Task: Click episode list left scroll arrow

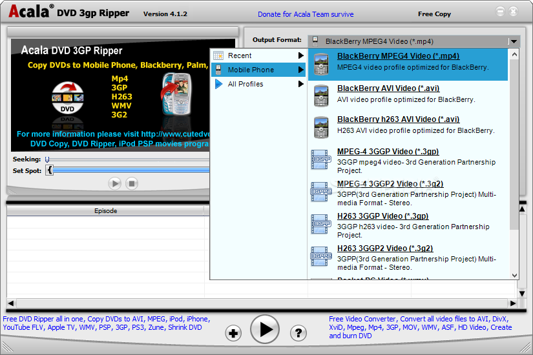Action: (11, 303)
